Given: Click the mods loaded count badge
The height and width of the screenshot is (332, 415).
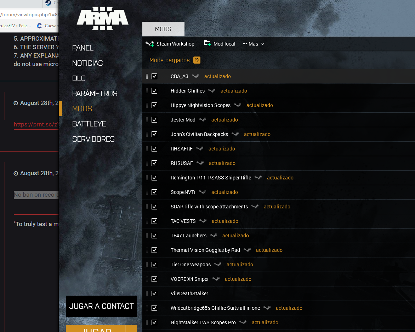Looking at the screenshot, I should pyautogui.click(x=197, y=60).
